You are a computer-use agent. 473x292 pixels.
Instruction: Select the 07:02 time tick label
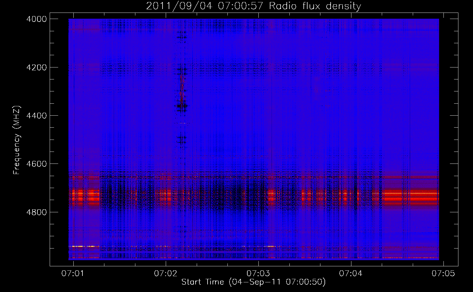[165, 273]
